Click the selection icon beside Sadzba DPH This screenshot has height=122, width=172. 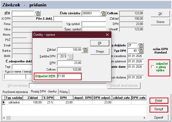coord(70,57)
